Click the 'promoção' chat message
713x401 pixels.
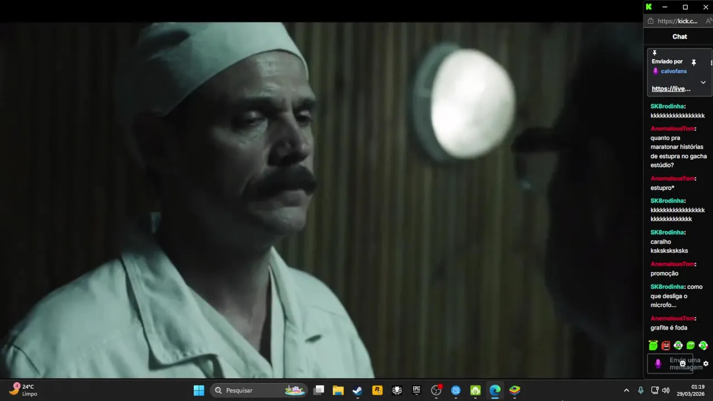coord(665,273)
